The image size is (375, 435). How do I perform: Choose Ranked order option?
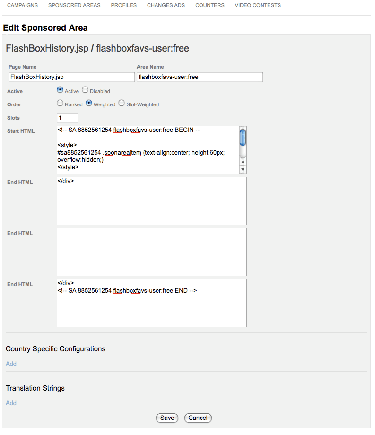60,103
